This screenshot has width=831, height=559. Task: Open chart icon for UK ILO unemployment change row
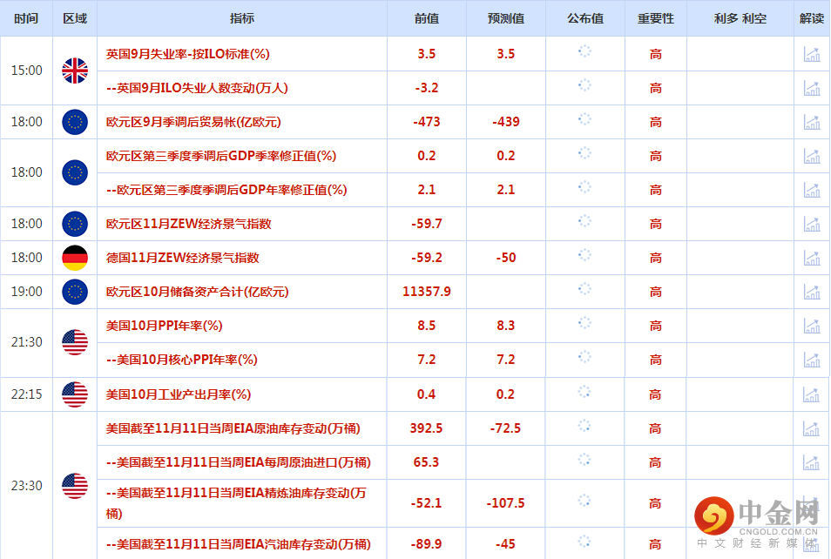[812, 88]
